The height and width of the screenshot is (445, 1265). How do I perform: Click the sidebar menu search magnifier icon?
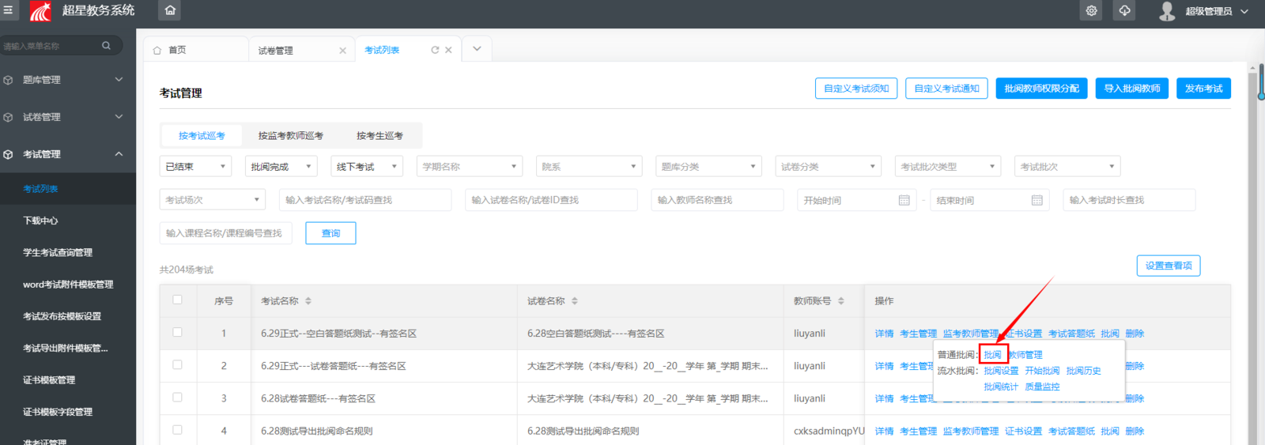point(106,46)
